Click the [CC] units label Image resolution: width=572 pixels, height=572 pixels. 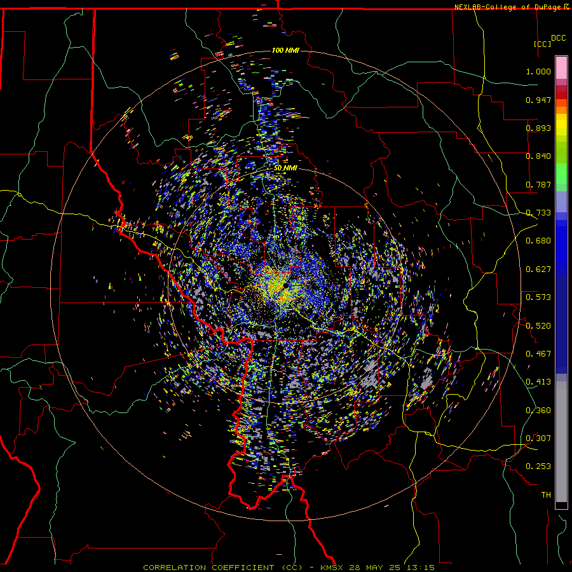[x=543, y=44]
